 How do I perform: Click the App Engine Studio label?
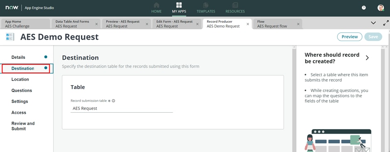(39, 8)
